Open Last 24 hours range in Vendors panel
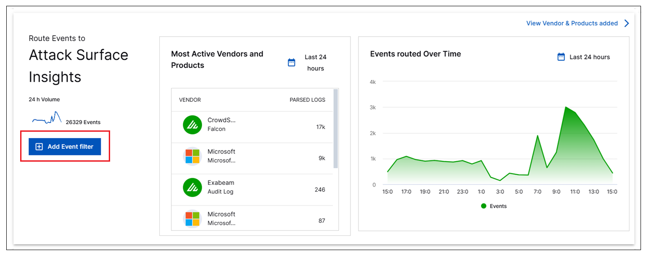645x255 pixels. click(x=315, y=63)
